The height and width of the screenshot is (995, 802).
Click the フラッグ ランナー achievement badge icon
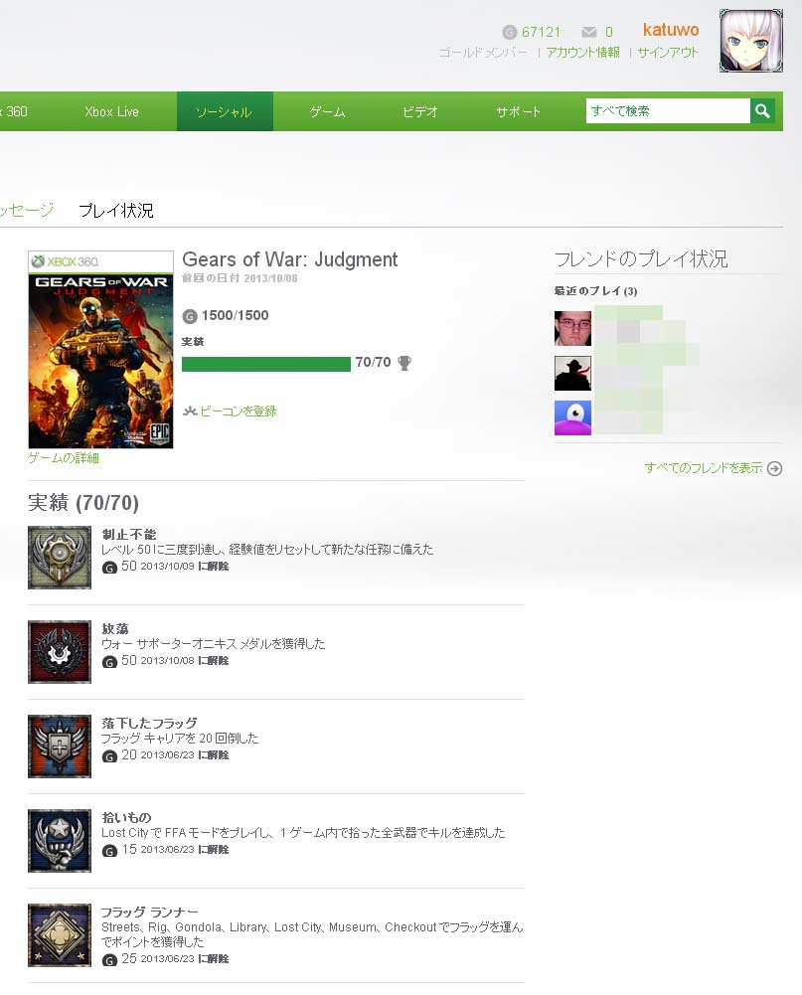60,935
